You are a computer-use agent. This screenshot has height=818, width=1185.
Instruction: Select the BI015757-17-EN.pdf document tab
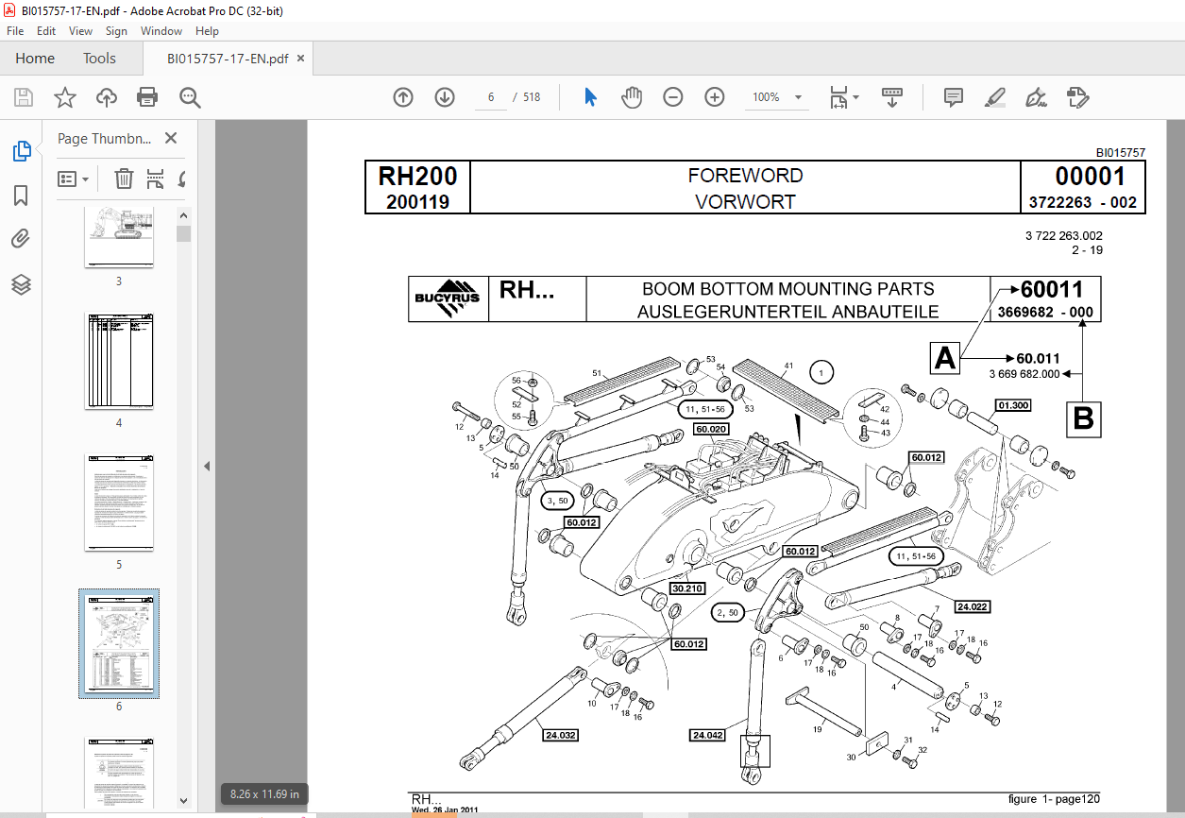point(228,59)
